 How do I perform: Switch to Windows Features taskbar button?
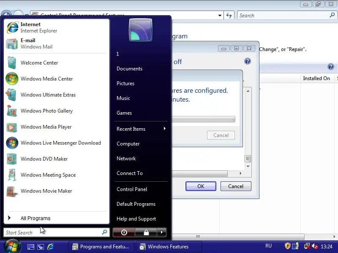tap(169, 247)
